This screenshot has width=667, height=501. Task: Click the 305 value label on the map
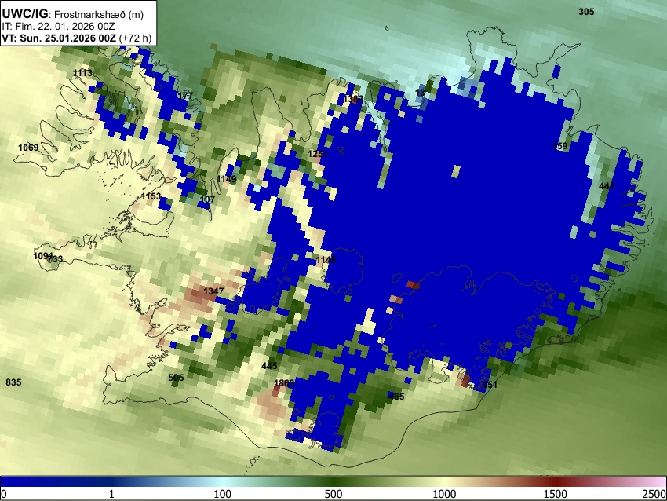586,12
